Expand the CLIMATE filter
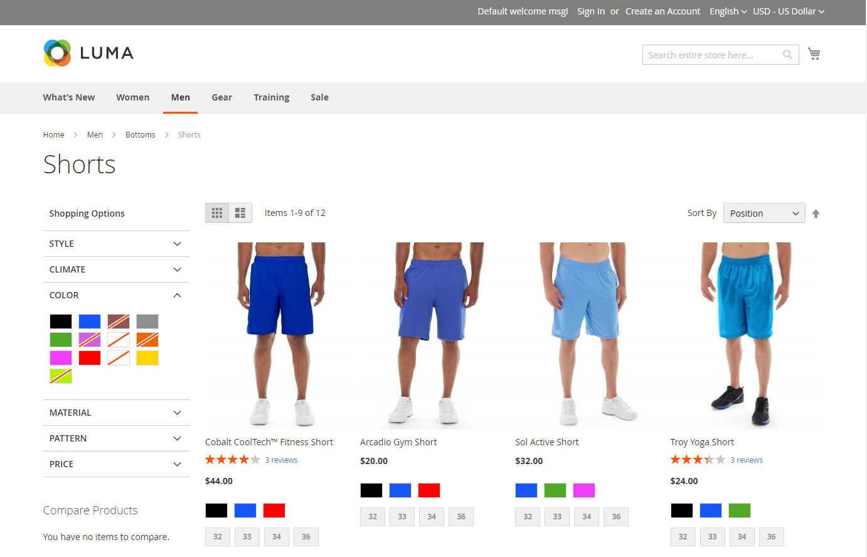This screenshot has height=557, width=867. coord(116,269)
